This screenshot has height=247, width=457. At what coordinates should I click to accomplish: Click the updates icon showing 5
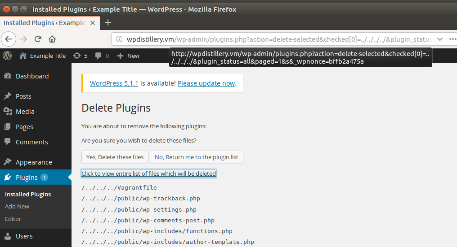tap(81, 56)
